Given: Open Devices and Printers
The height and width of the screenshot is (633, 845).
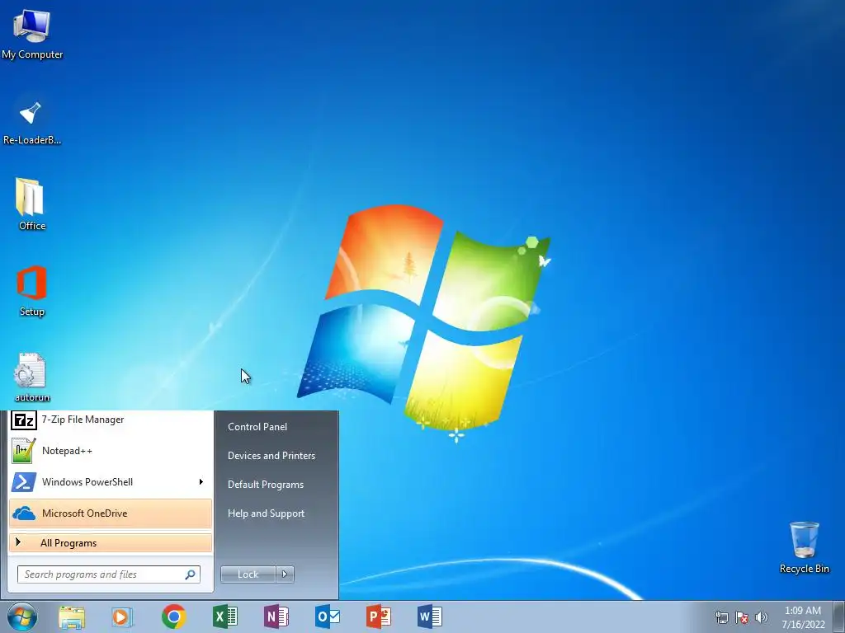Looking at the screenshot, I should (x=271, y=456).
